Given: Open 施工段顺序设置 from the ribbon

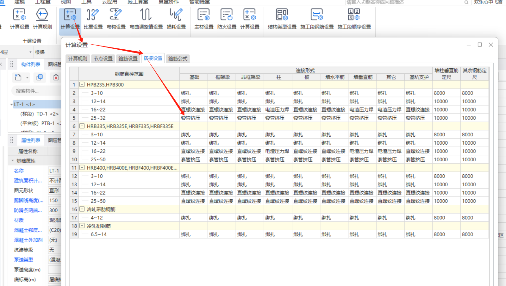Looking at the screenshot, I should coord(354,19).
